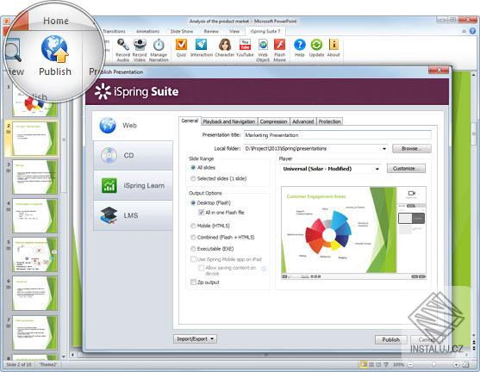Choose iSpring Learn publishing destination
This screenshot has height=372, width=480.
[133, 185]
